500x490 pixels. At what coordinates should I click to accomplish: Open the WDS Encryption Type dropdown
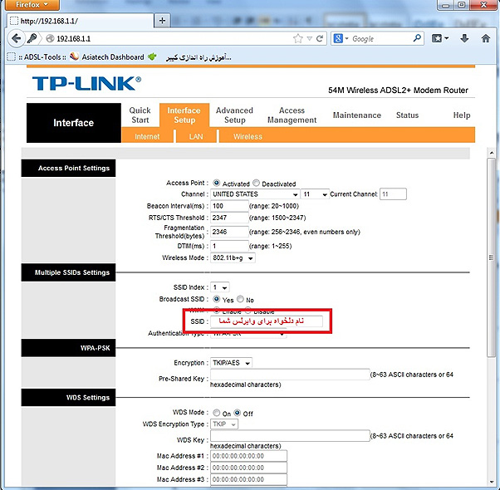[x=224, y=424]
